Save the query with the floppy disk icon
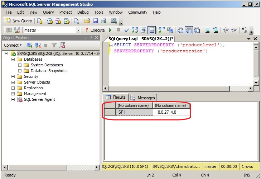The width and height of the screenshot is (261, 179). (95, 21)
